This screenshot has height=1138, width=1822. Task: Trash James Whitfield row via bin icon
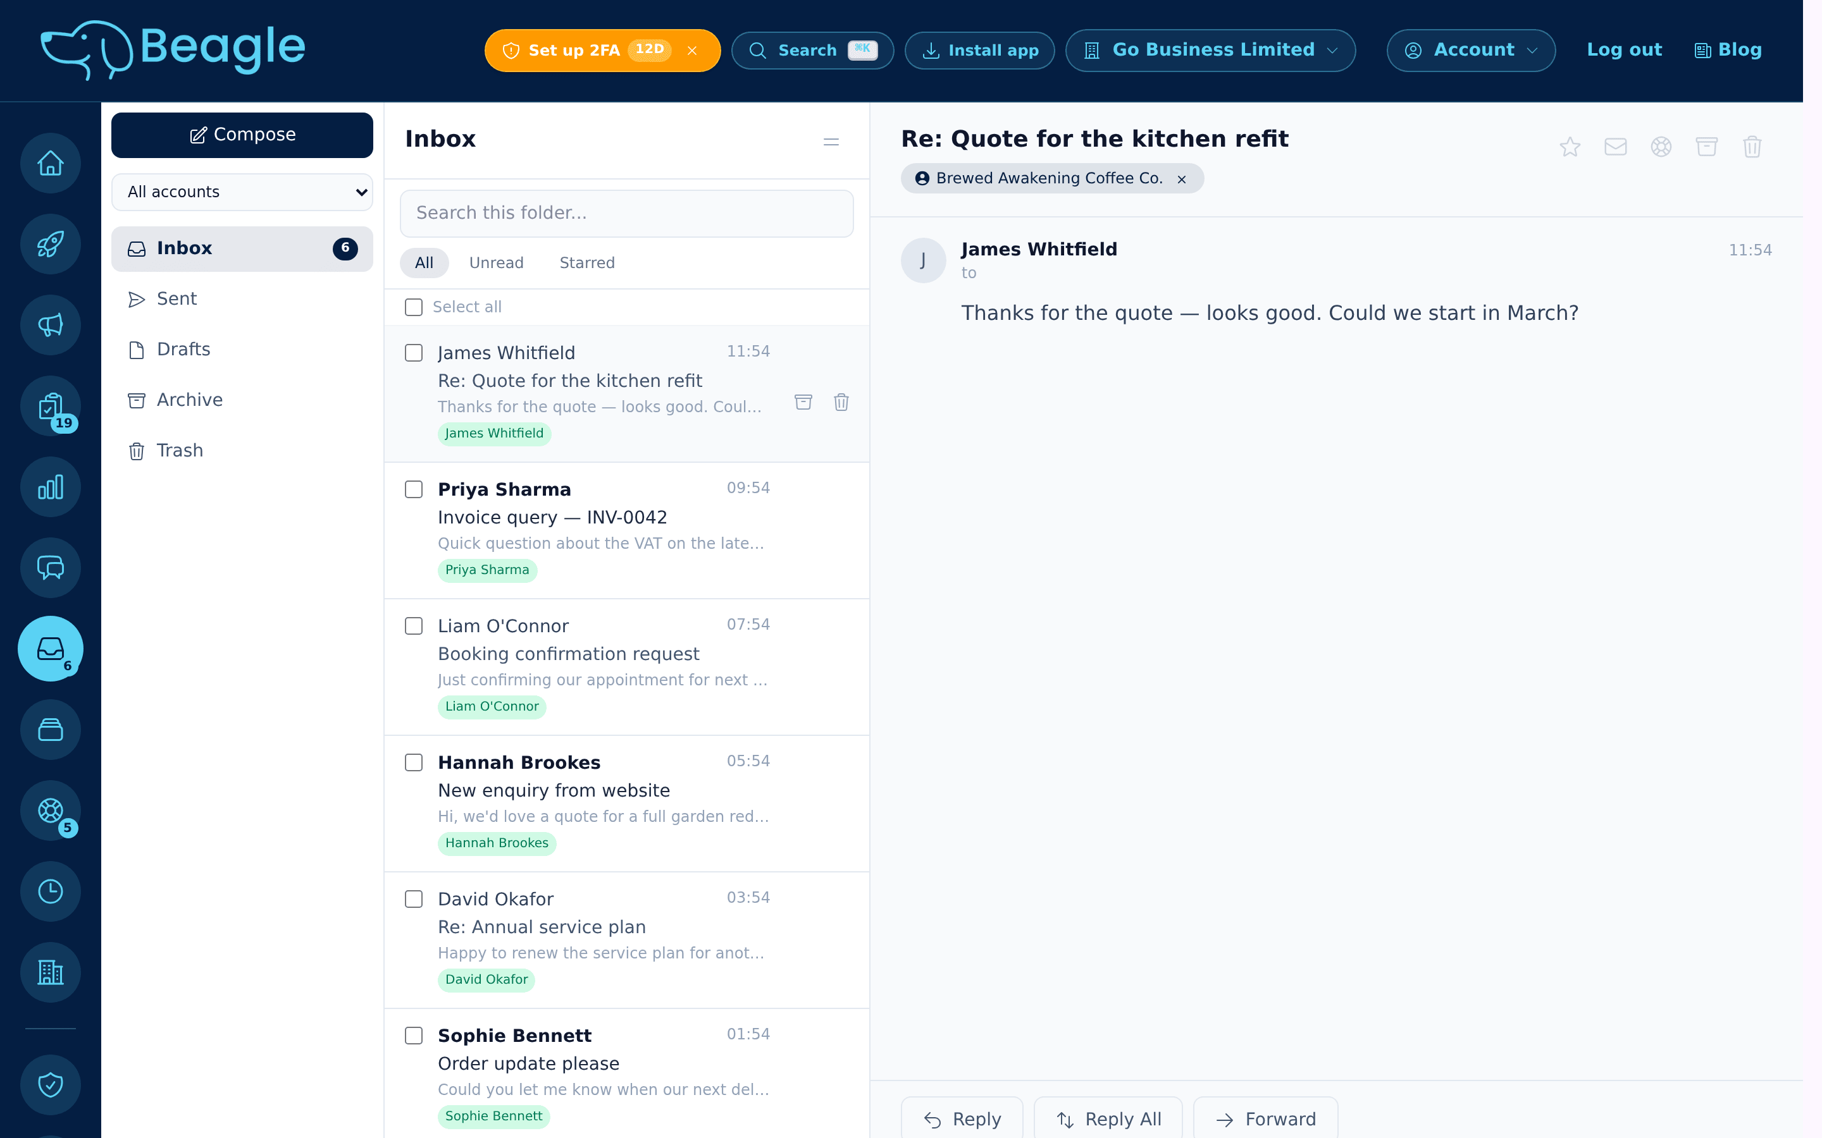[x=841, y=402]
